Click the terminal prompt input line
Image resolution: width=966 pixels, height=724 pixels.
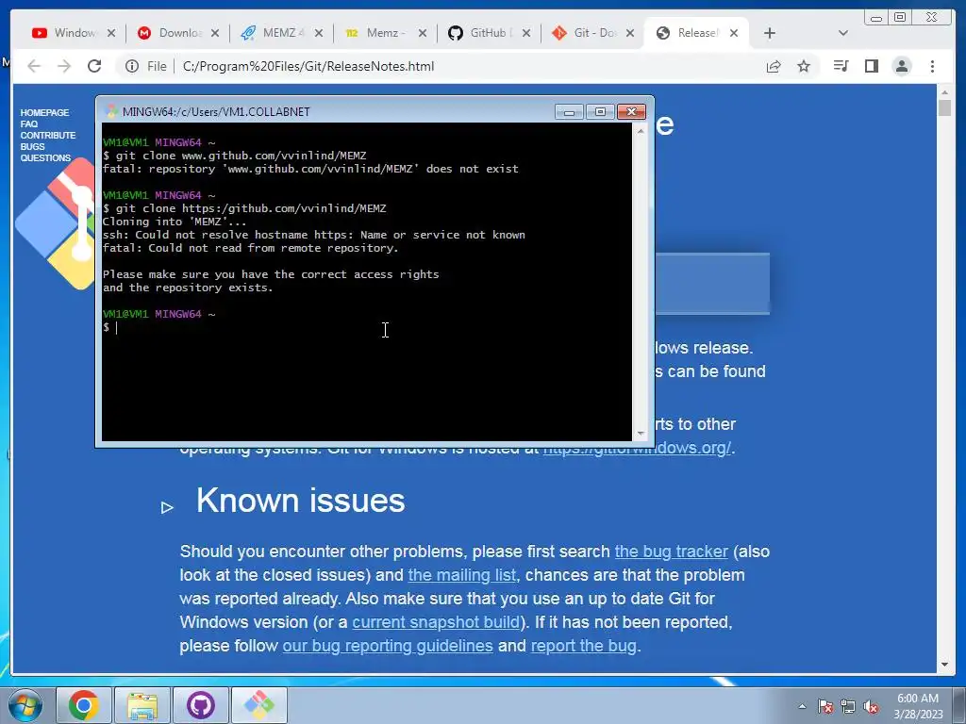tap(367, 327)
